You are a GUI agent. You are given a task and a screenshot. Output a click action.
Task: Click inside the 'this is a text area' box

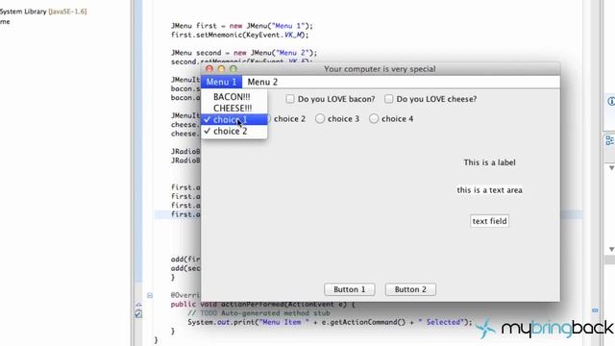point(489,190)
